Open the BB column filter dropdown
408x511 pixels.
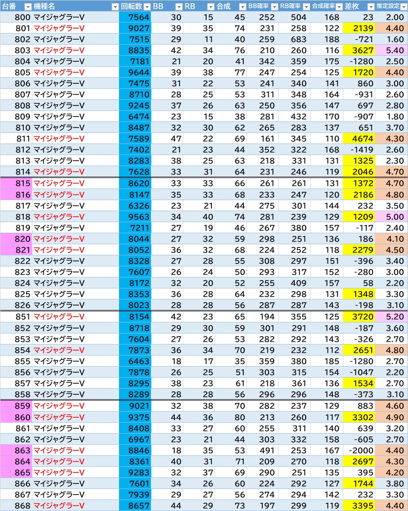tap(178, 7)
